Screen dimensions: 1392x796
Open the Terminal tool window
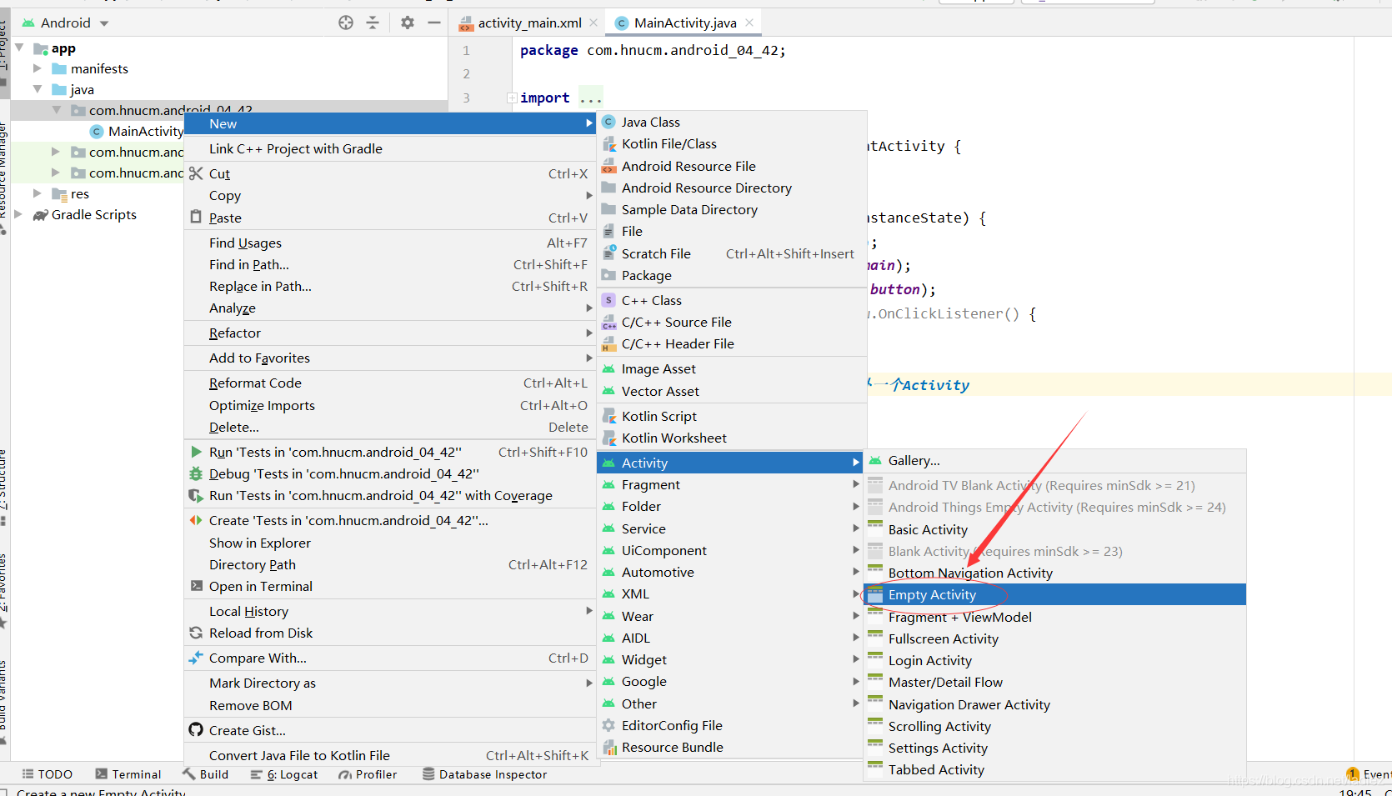128,774
